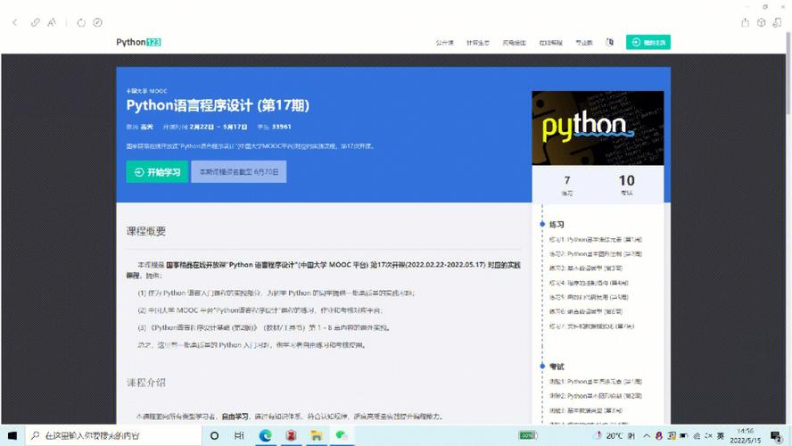
Task: Open 练习5 第5周 link
Action: coord(589,297)
